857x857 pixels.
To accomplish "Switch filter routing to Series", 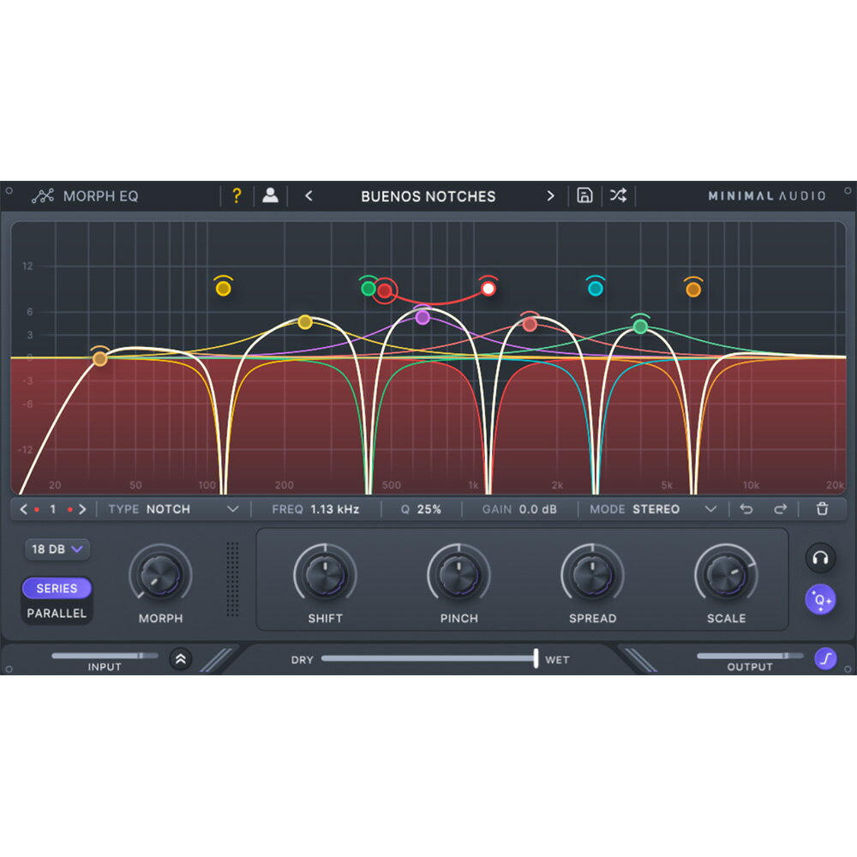I will tap(57, 588).
